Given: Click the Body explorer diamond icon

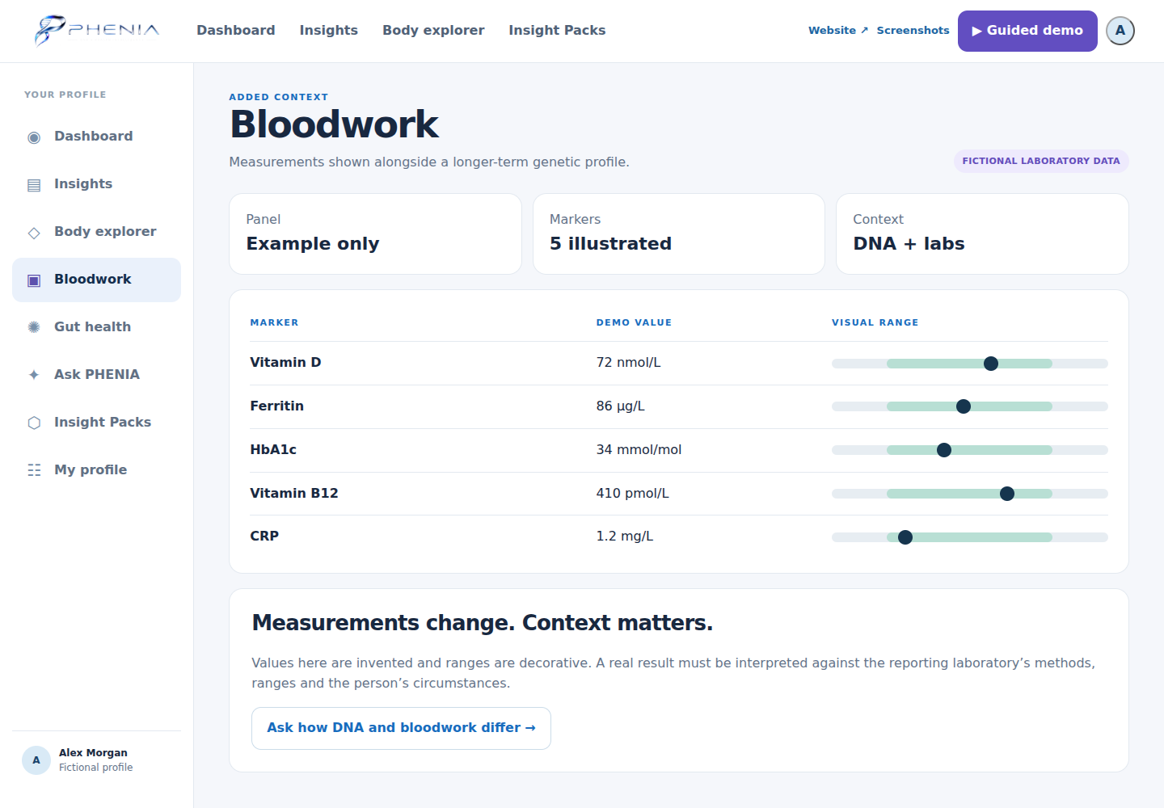Looking at the screenshot, I should 34,233.
